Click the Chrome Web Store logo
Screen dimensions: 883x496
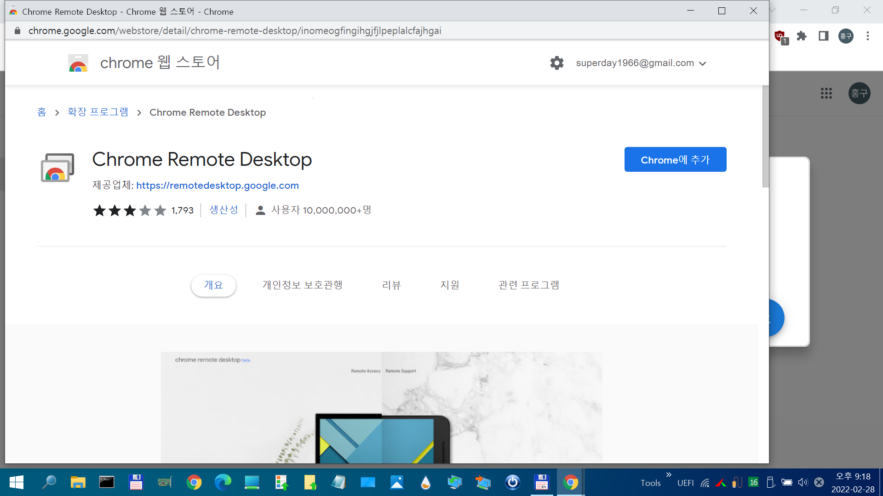(78, 63)
